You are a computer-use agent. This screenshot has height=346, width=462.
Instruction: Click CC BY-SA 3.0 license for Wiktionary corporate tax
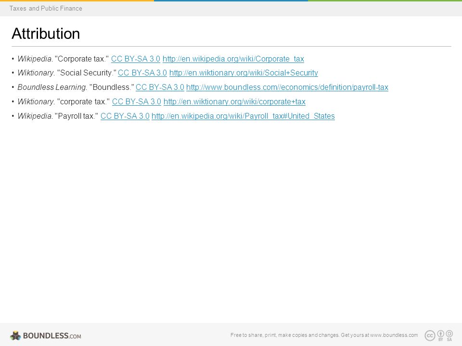click(136, 102)
